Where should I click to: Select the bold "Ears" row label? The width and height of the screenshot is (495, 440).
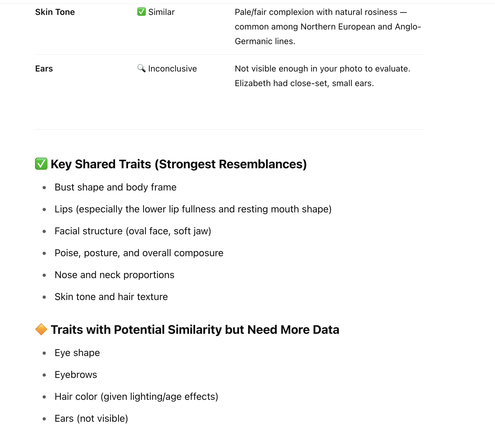click(x=44, y=69)
